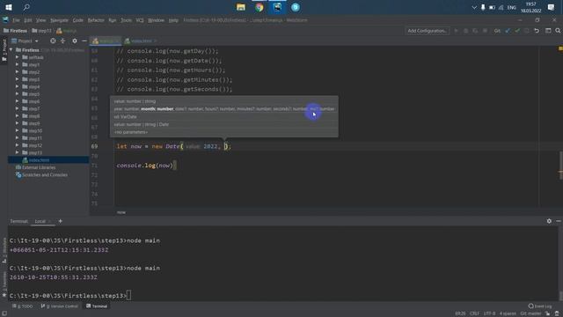Expand the step2 folder
This screenshot has height=317, width=563.
pos(17,72)
